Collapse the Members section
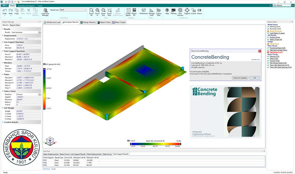The image size is (295, 174). pos(3,63)
